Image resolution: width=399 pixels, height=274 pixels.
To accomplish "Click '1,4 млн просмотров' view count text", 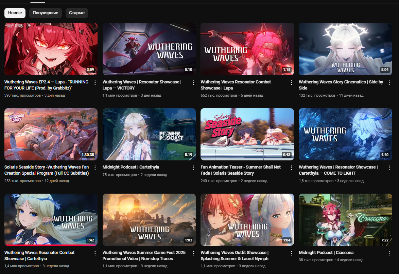I will click(22, 266).
